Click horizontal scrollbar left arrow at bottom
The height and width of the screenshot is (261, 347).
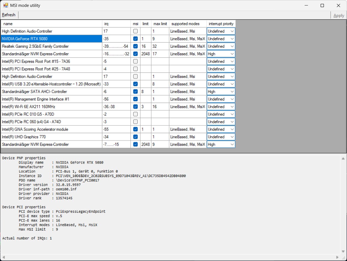[x=4, y=257]
